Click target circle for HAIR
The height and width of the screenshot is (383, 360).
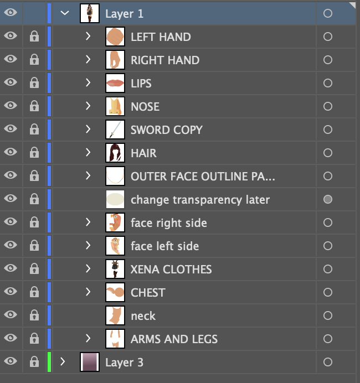coord(328,153)
